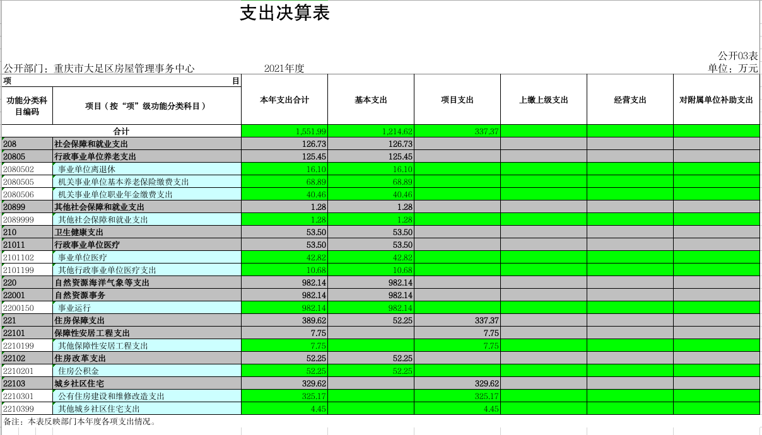
Task: Select code cell '2210301'
Action: click(x=27, y=396)
